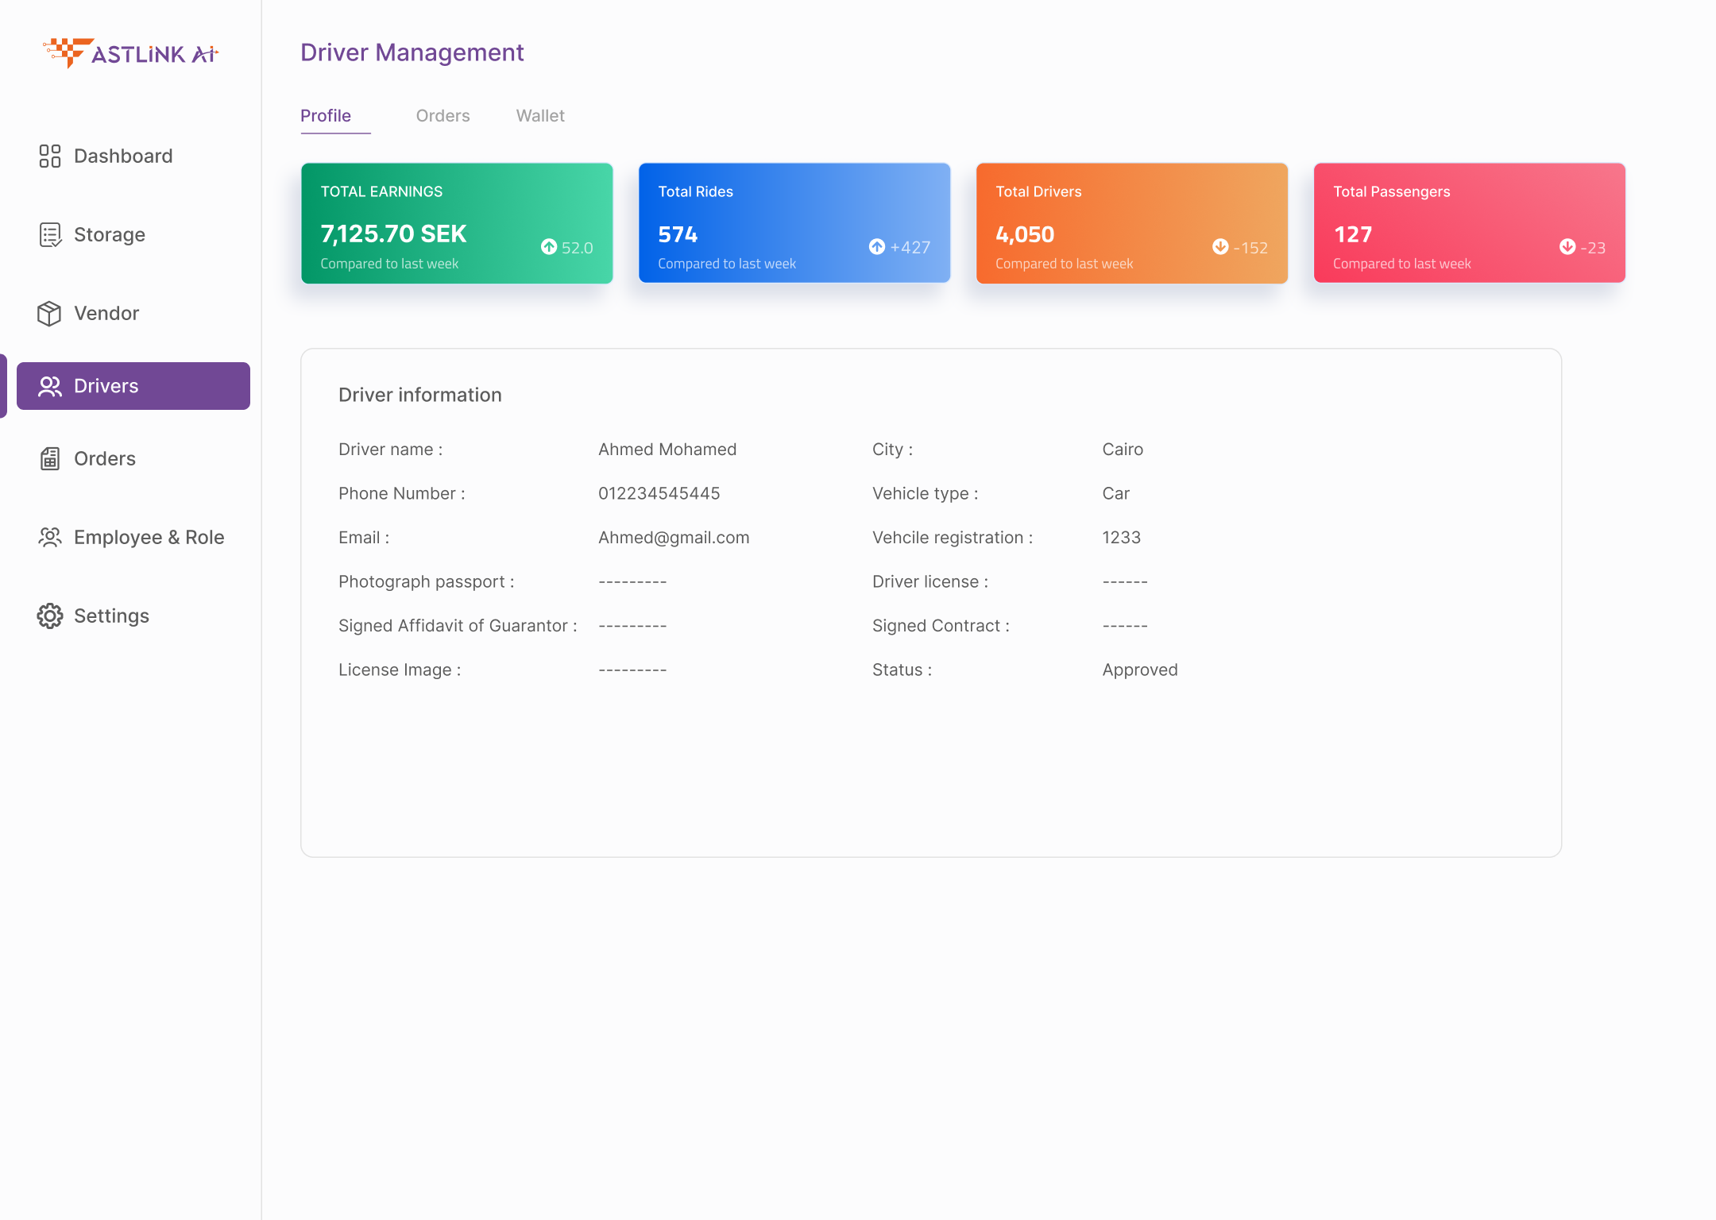Click the down arrow icon on Total Passengers
This screenshot has width=1716, height=1220.
pyautogui.click(x=1567, y=247)
